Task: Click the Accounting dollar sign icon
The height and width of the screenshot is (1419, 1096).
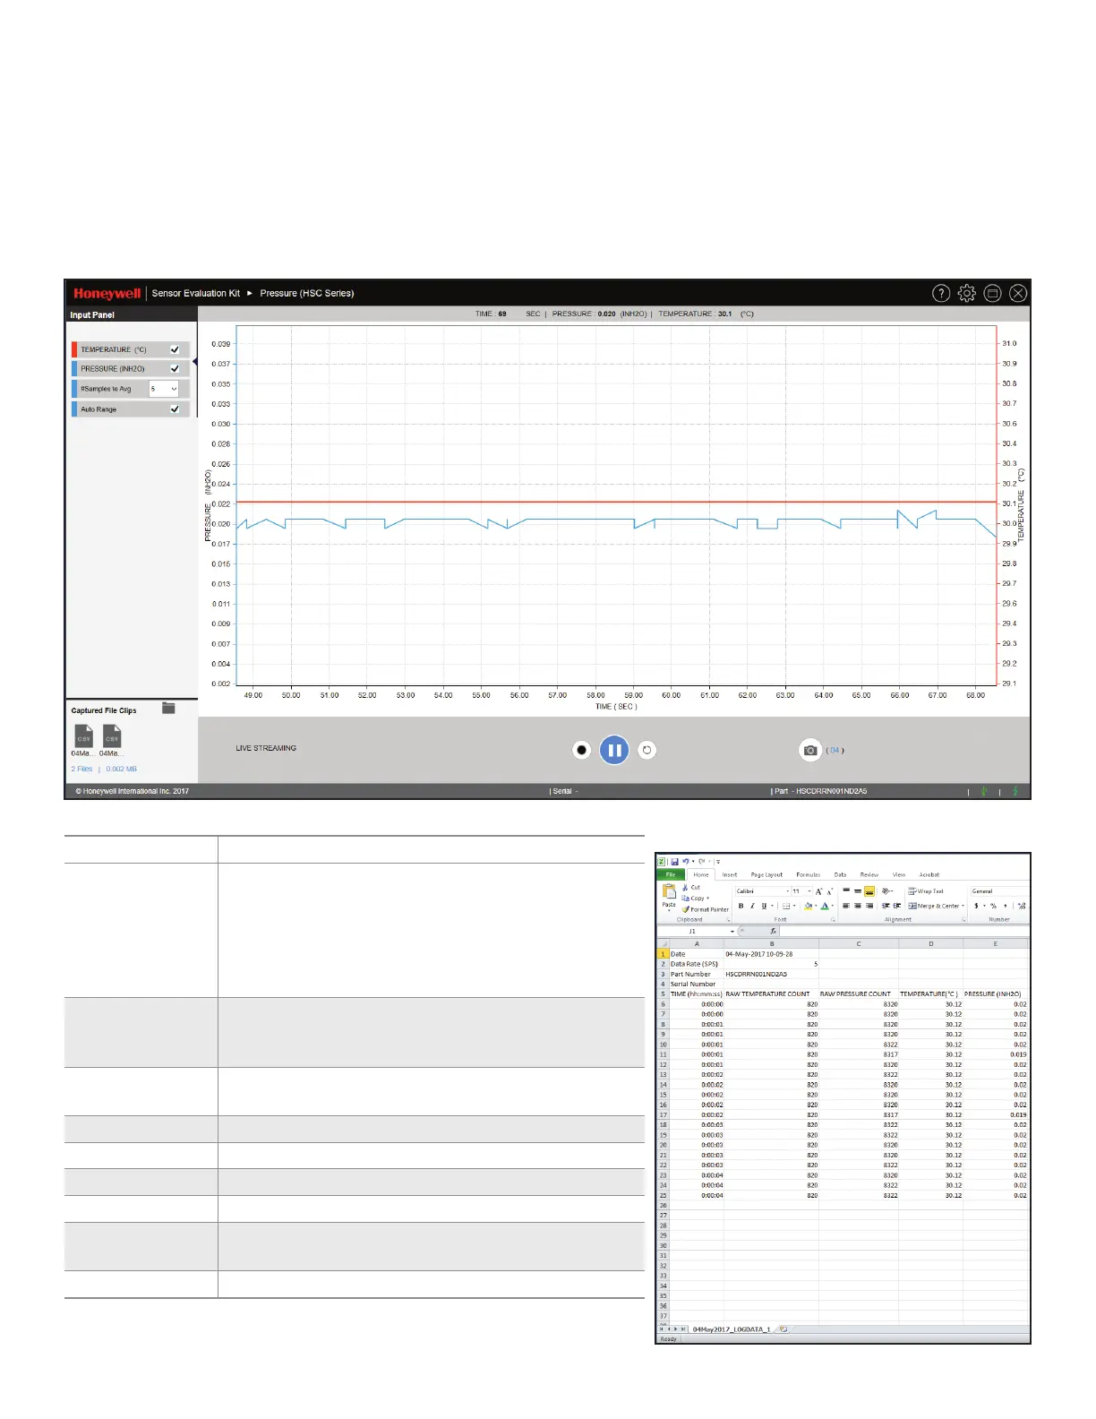Action: point(977,906)
